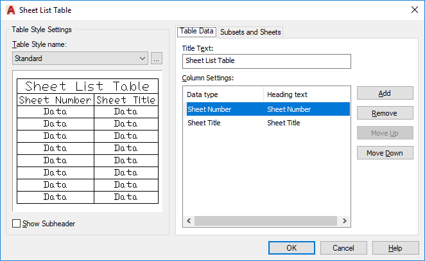Enable the Show Subheader checkbox

(17, 224)
